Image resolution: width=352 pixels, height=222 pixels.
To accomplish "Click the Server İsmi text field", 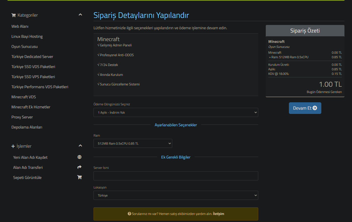I will click(x=176, y=176).
